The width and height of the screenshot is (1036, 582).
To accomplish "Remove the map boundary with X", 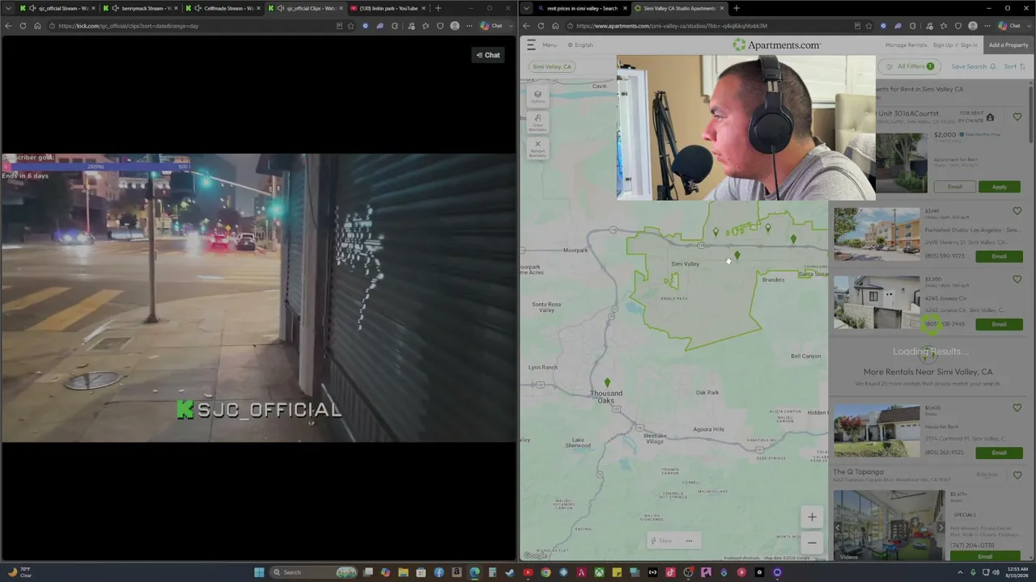I will pos(537,148).
